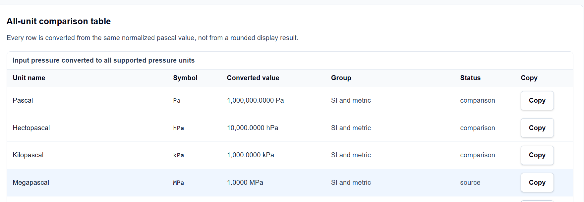Click the 'hPa' symbol cell

178,128
